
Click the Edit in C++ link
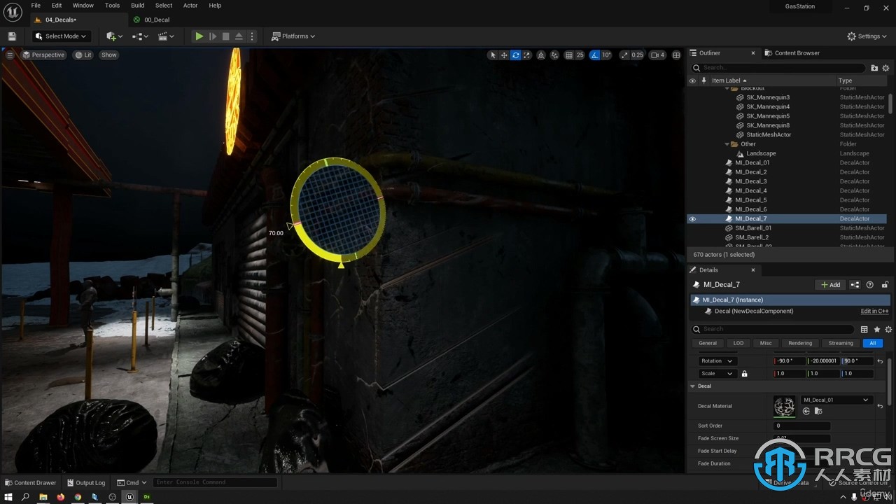point(874,311)
